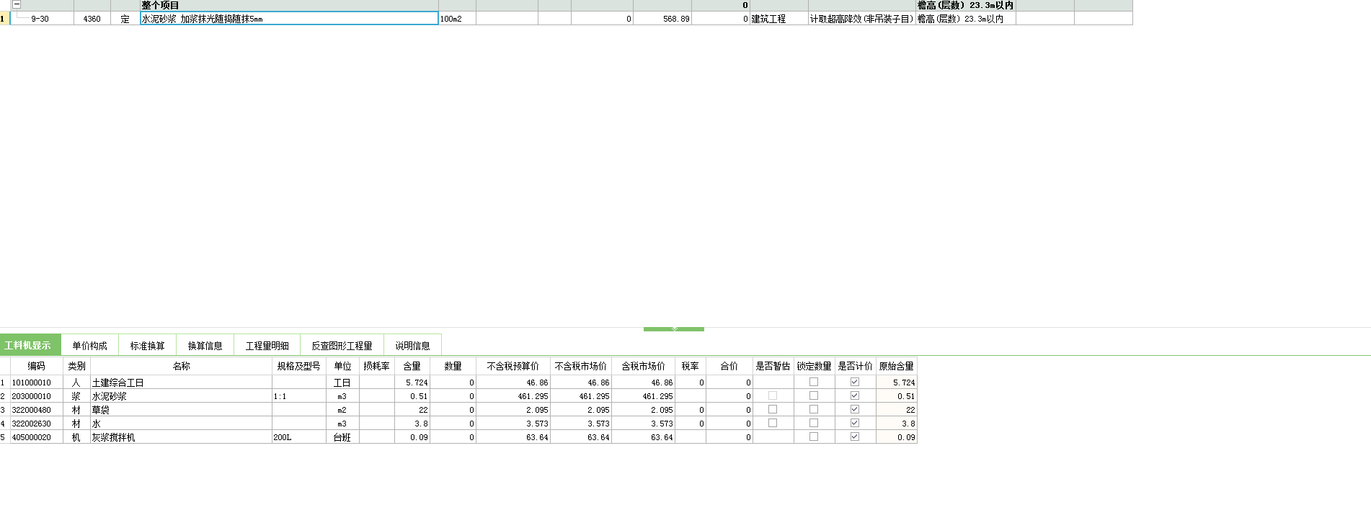Collapse the 整个项目 tree node

tap(17, 4)
